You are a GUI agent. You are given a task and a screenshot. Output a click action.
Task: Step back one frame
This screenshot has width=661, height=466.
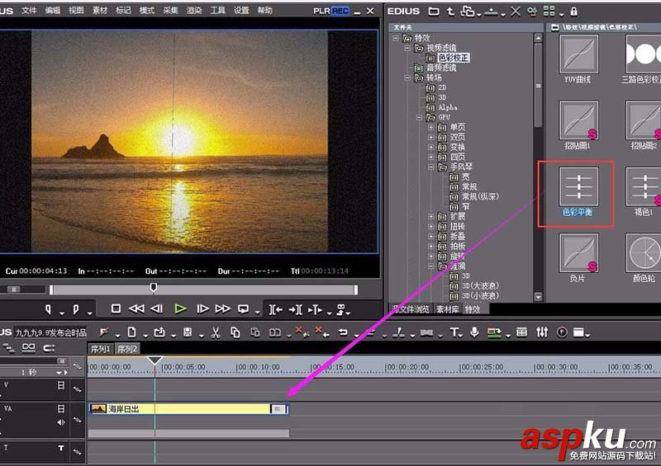tap(157, 309)
